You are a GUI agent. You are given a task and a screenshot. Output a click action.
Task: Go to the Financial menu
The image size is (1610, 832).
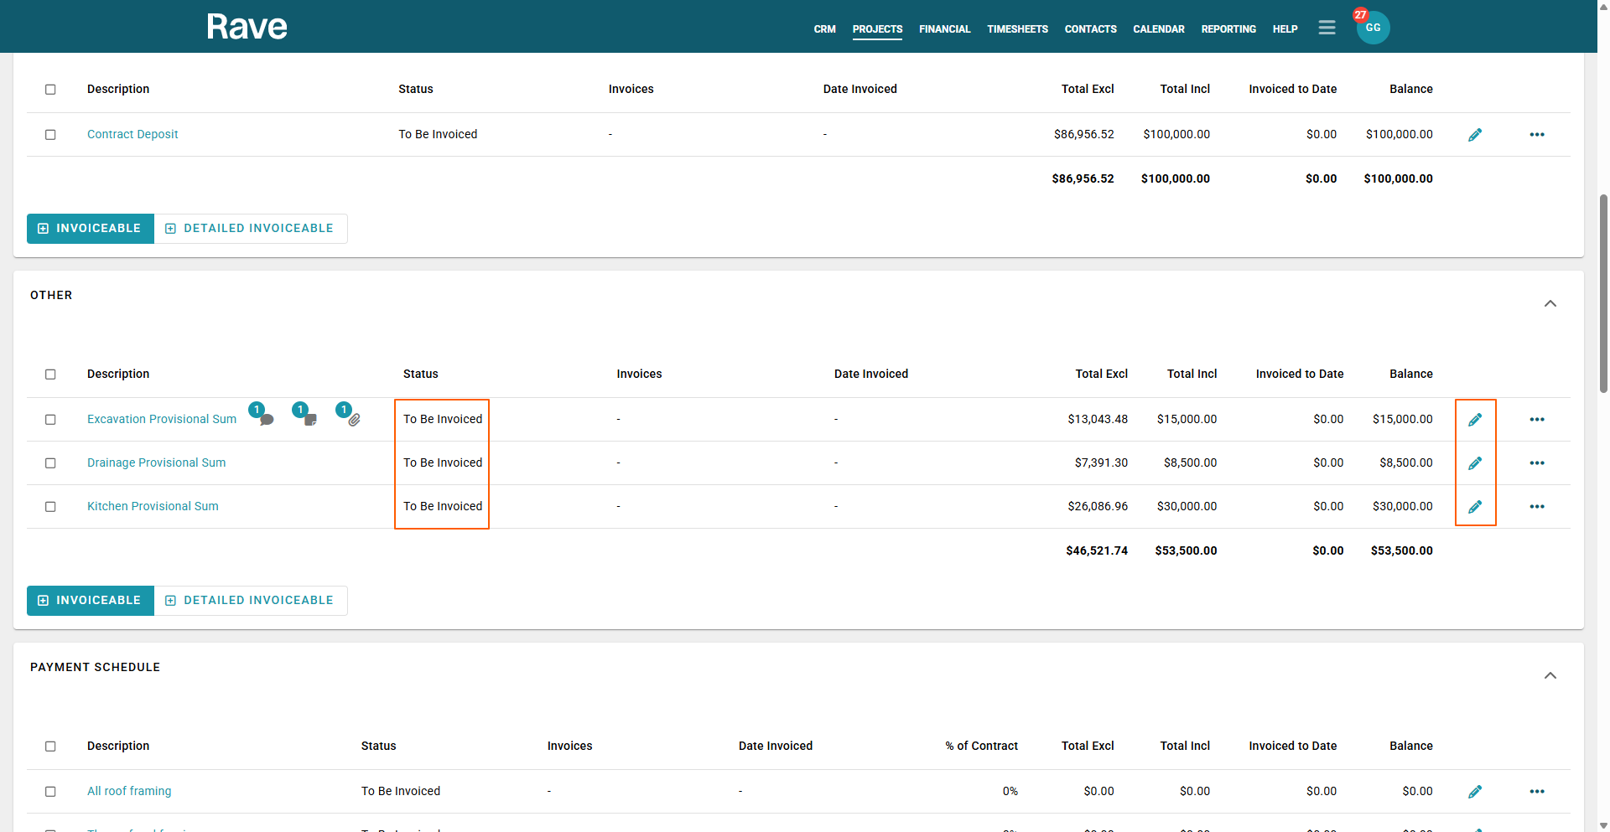pyautogui.click(x=944, y=29)
